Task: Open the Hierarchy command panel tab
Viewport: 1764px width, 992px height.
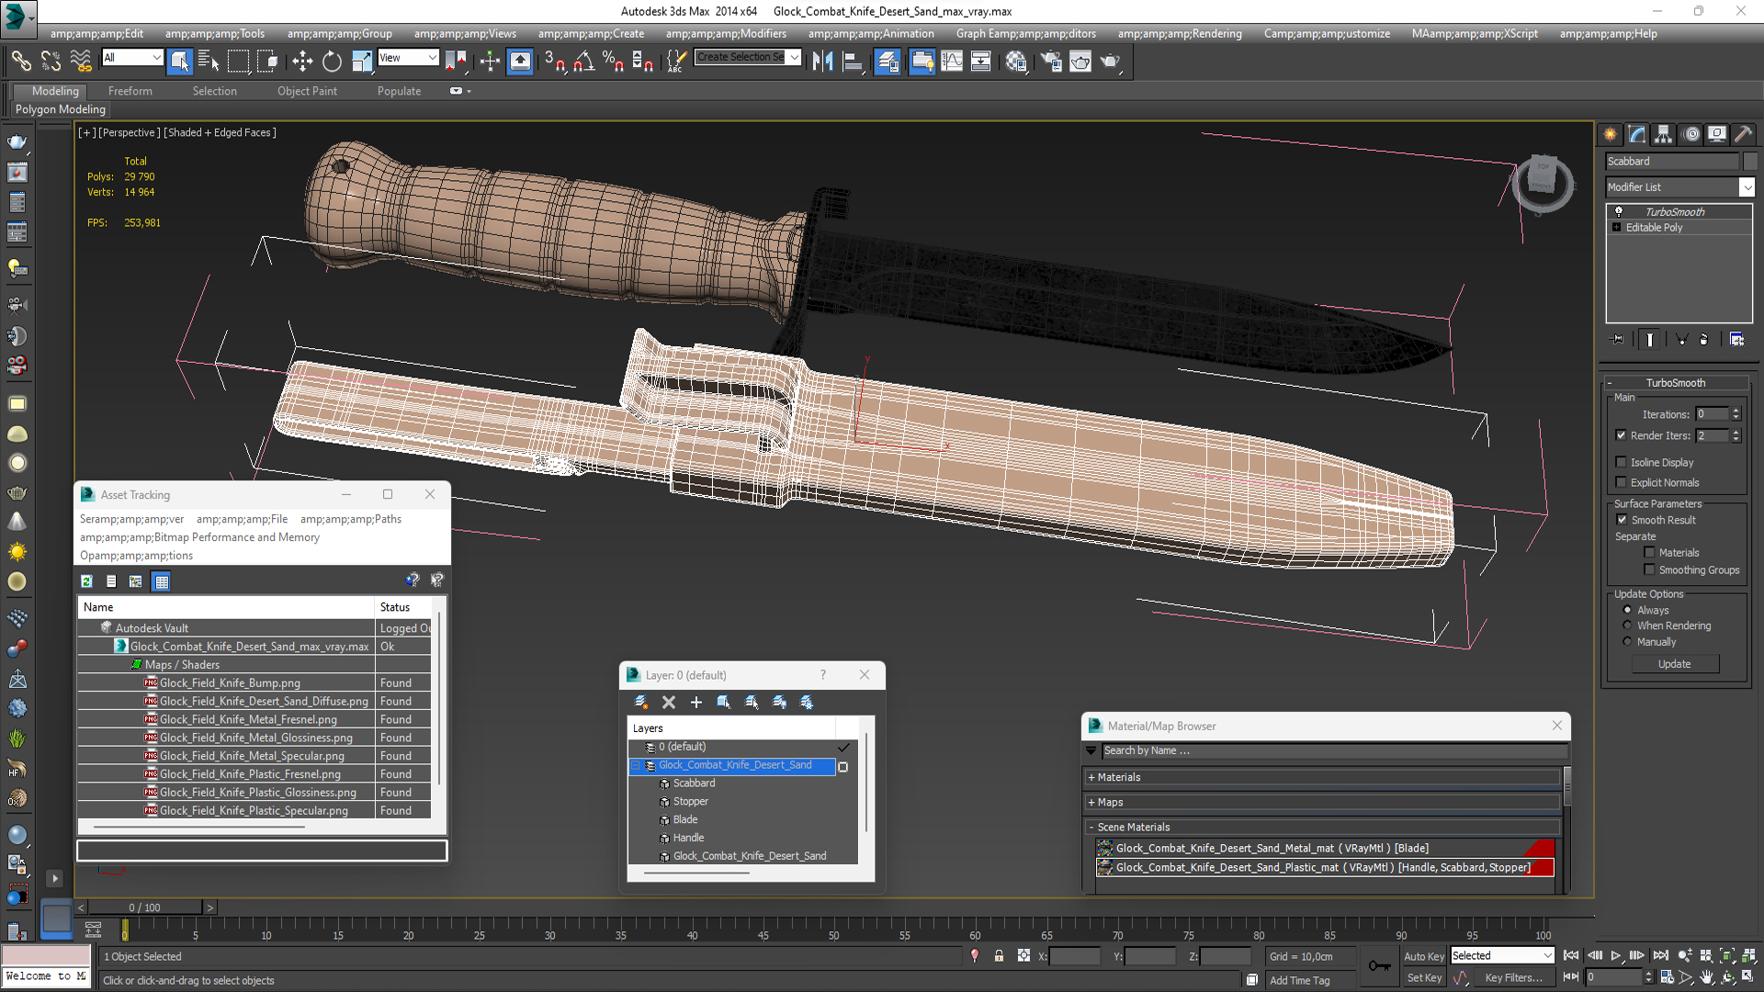Action: click(1664, 134)
